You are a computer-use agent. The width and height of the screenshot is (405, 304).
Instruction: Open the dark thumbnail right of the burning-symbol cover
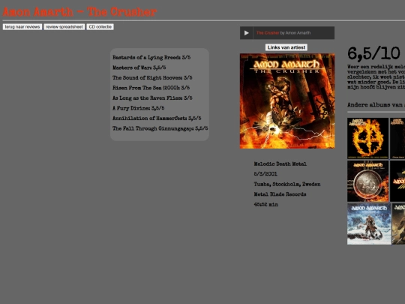(x=397, y=138)
